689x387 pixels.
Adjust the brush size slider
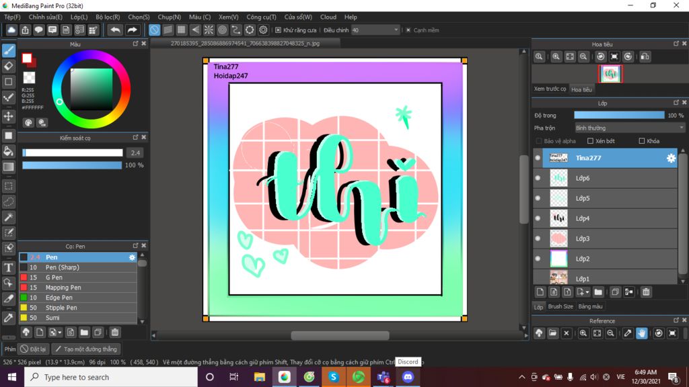tap(73, 153)
